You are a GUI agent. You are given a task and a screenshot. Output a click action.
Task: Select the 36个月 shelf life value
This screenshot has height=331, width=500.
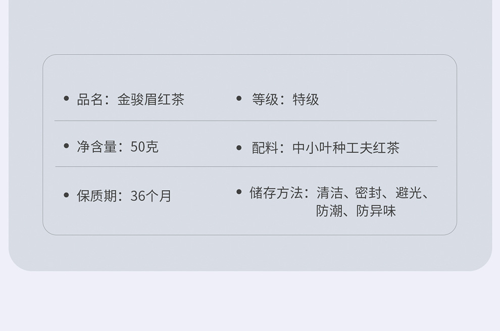click(x=151, y=196)
